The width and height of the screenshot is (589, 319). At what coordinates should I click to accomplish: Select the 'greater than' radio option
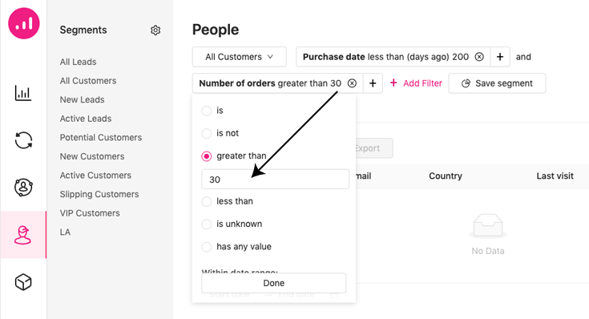pos(206,156)
